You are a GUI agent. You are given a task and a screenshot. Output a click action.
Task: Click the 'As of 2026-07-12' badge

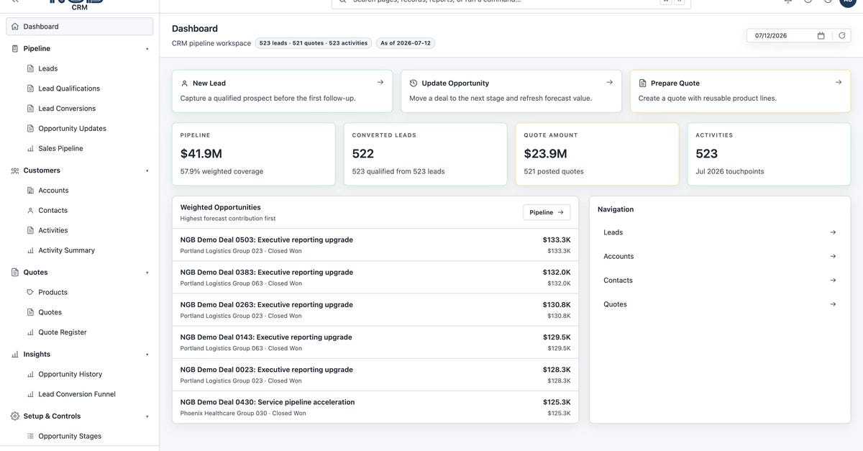pos(406,43)
